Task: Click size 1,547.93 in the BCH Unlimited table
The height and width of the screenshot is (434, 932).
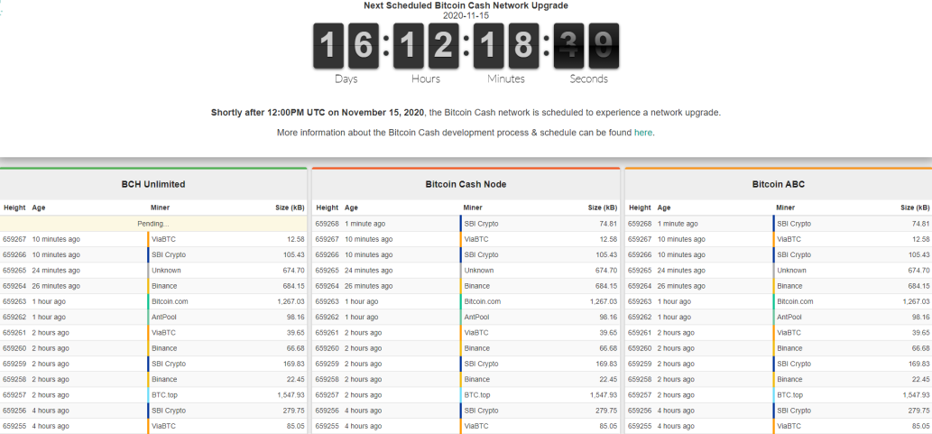Action: coord(291,395)
